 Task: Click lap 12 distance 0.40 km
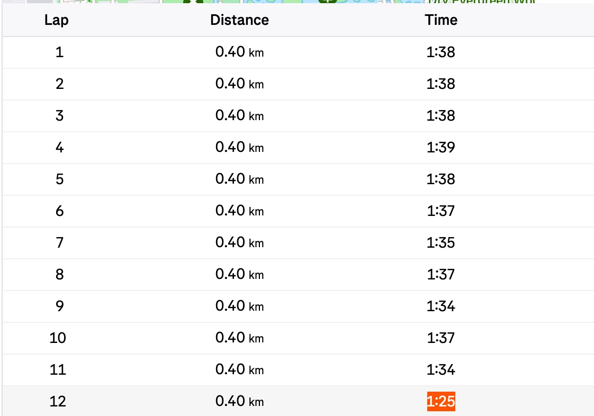coord(239,401)
